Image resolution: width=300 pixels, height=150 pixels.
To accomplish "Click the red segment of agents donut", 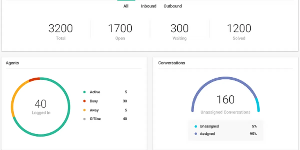I will [x=34, y=79].
